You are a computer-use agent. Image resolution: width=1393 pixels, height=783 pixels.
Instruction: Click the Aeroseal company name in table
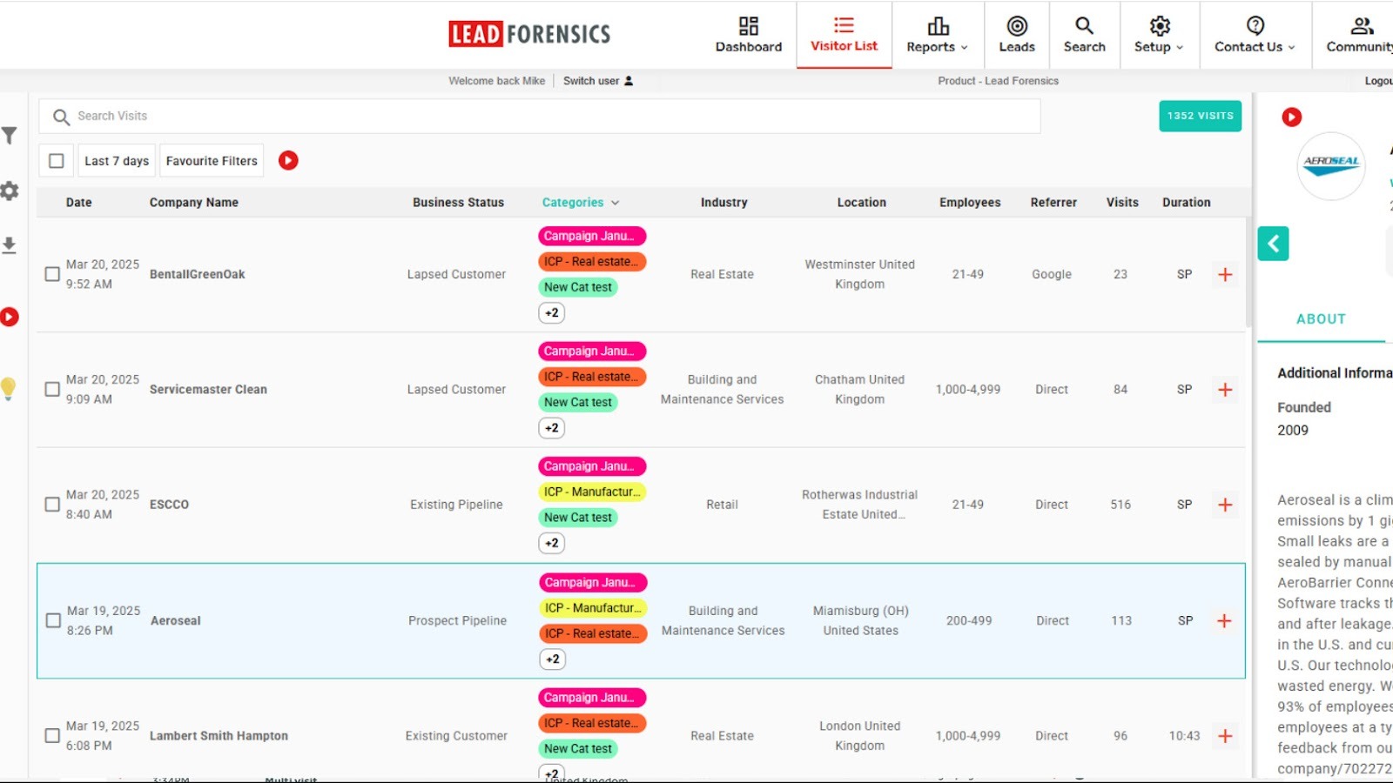tap(176, 620)
